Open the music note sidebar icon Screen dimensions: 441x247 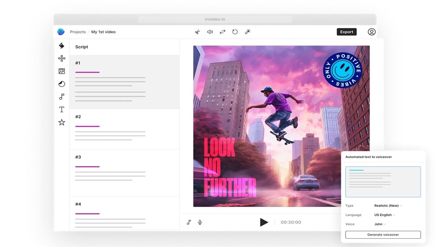coord(62,97)
